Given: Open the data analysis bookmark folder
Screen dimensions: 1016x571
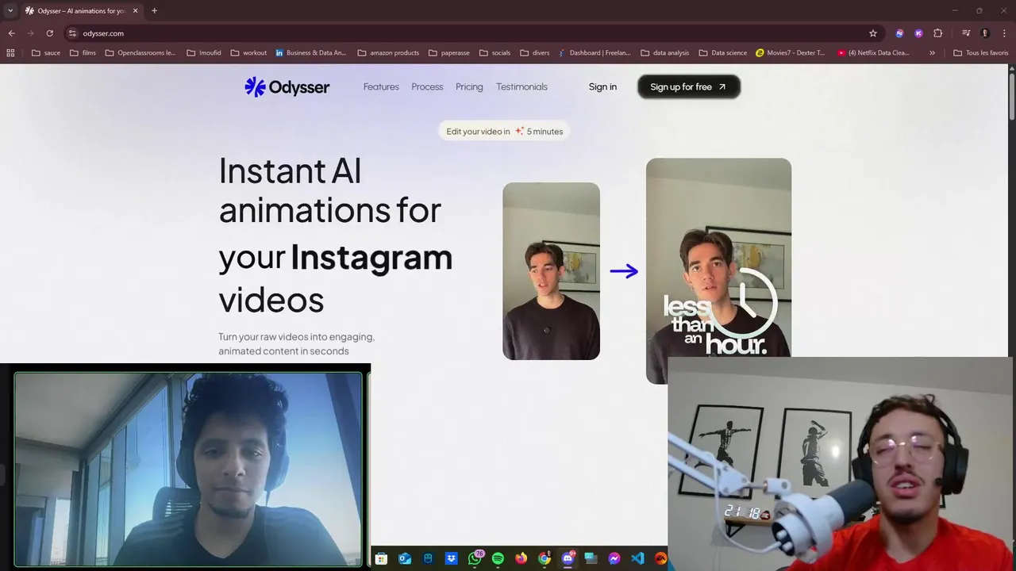Looking at the screenshot, I should tap(664, 53).
